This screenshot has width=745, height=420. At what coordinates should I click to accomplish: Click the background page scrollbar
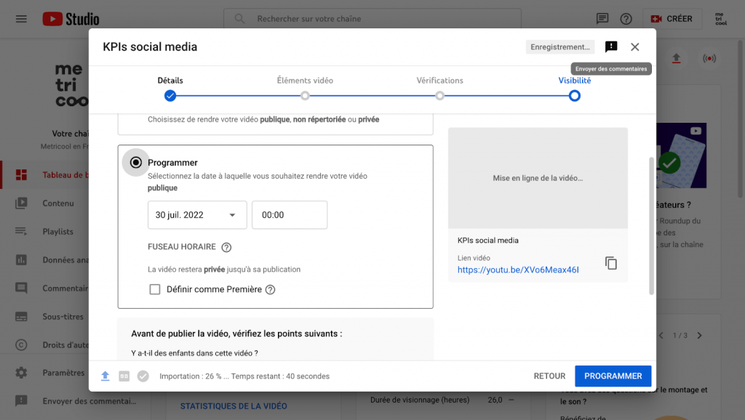point(741,118)
